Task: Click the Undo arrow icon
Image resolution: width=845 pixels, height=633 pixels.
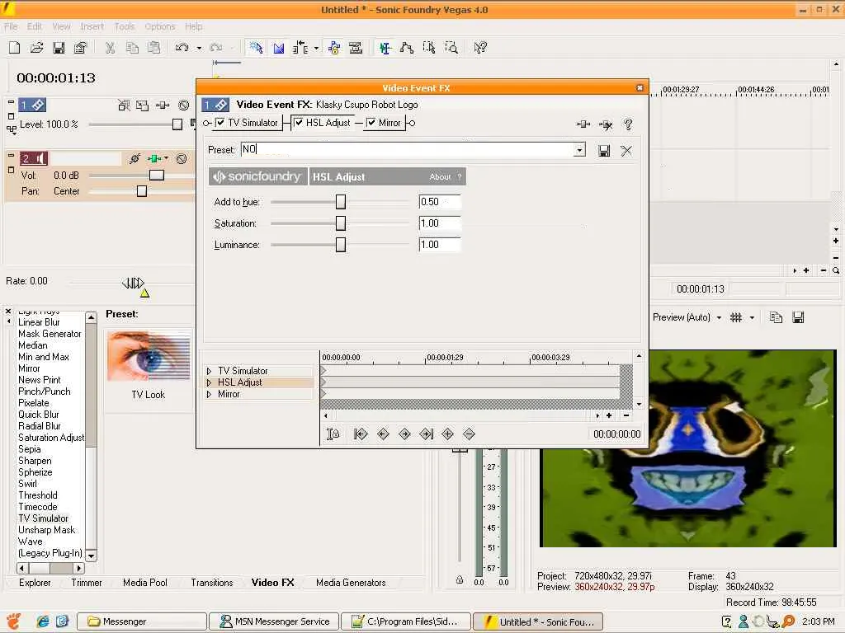Action: coord(182,48)
